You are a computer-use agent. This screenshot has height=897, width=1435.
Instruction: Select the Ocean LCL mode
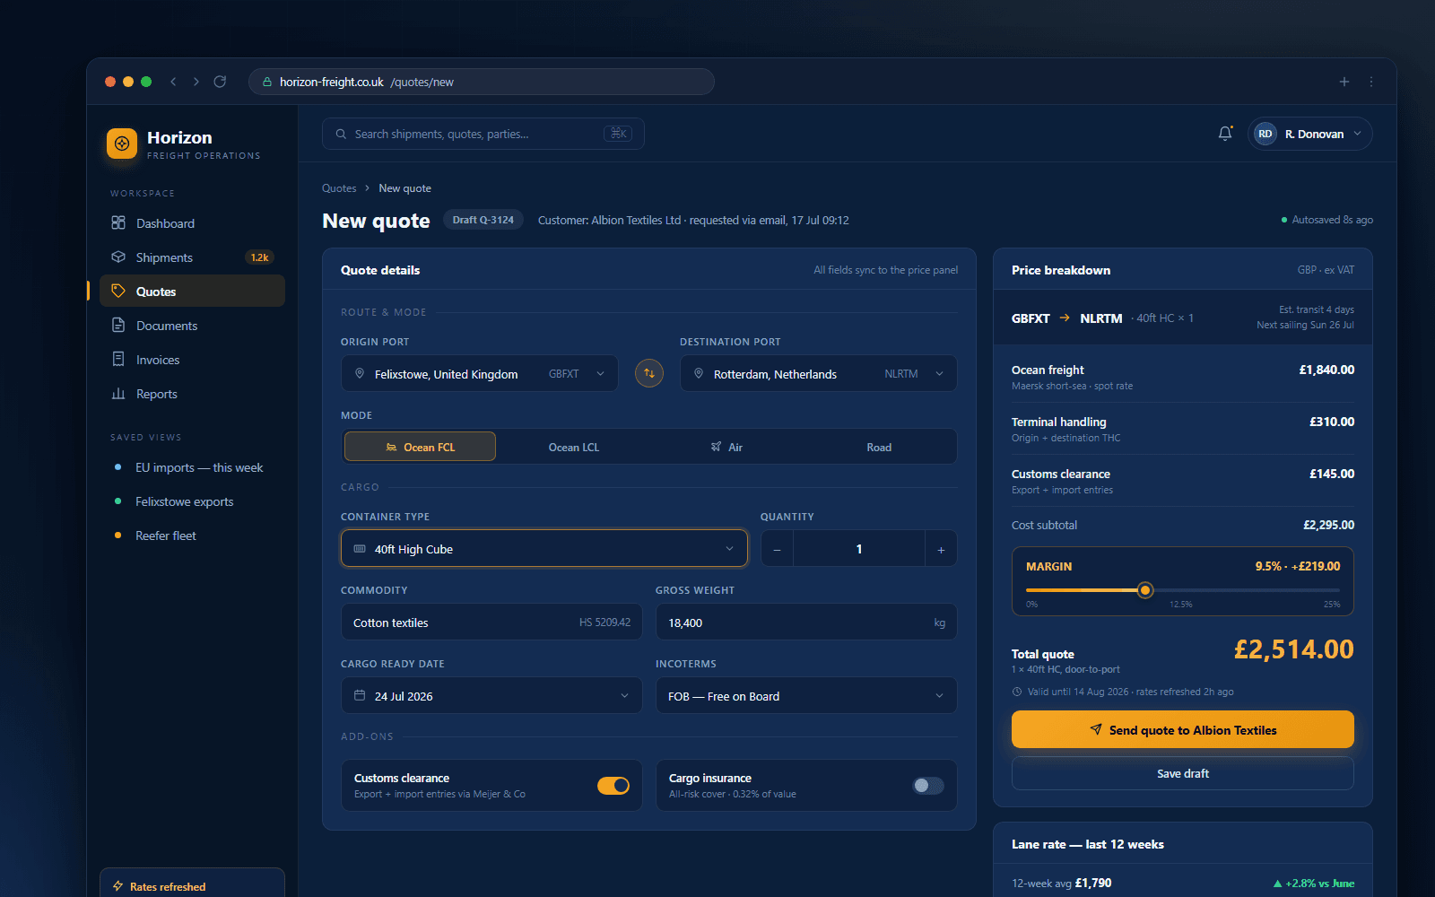pyautogui.click(x=574, y=447)
